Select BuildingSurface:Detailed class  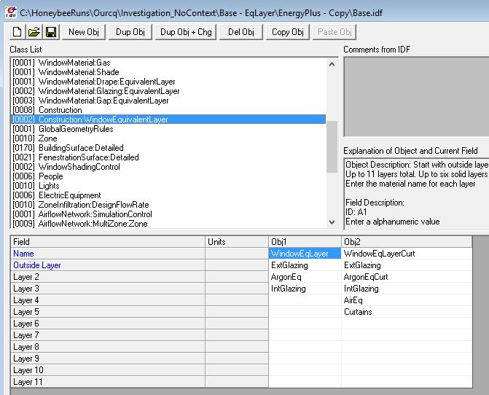[168, 148]
